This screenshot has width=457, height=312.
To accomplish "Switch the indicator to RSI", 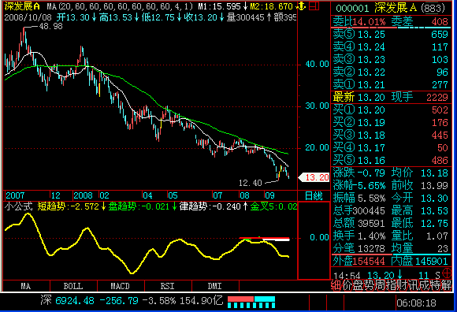I will tap(168, 286).
